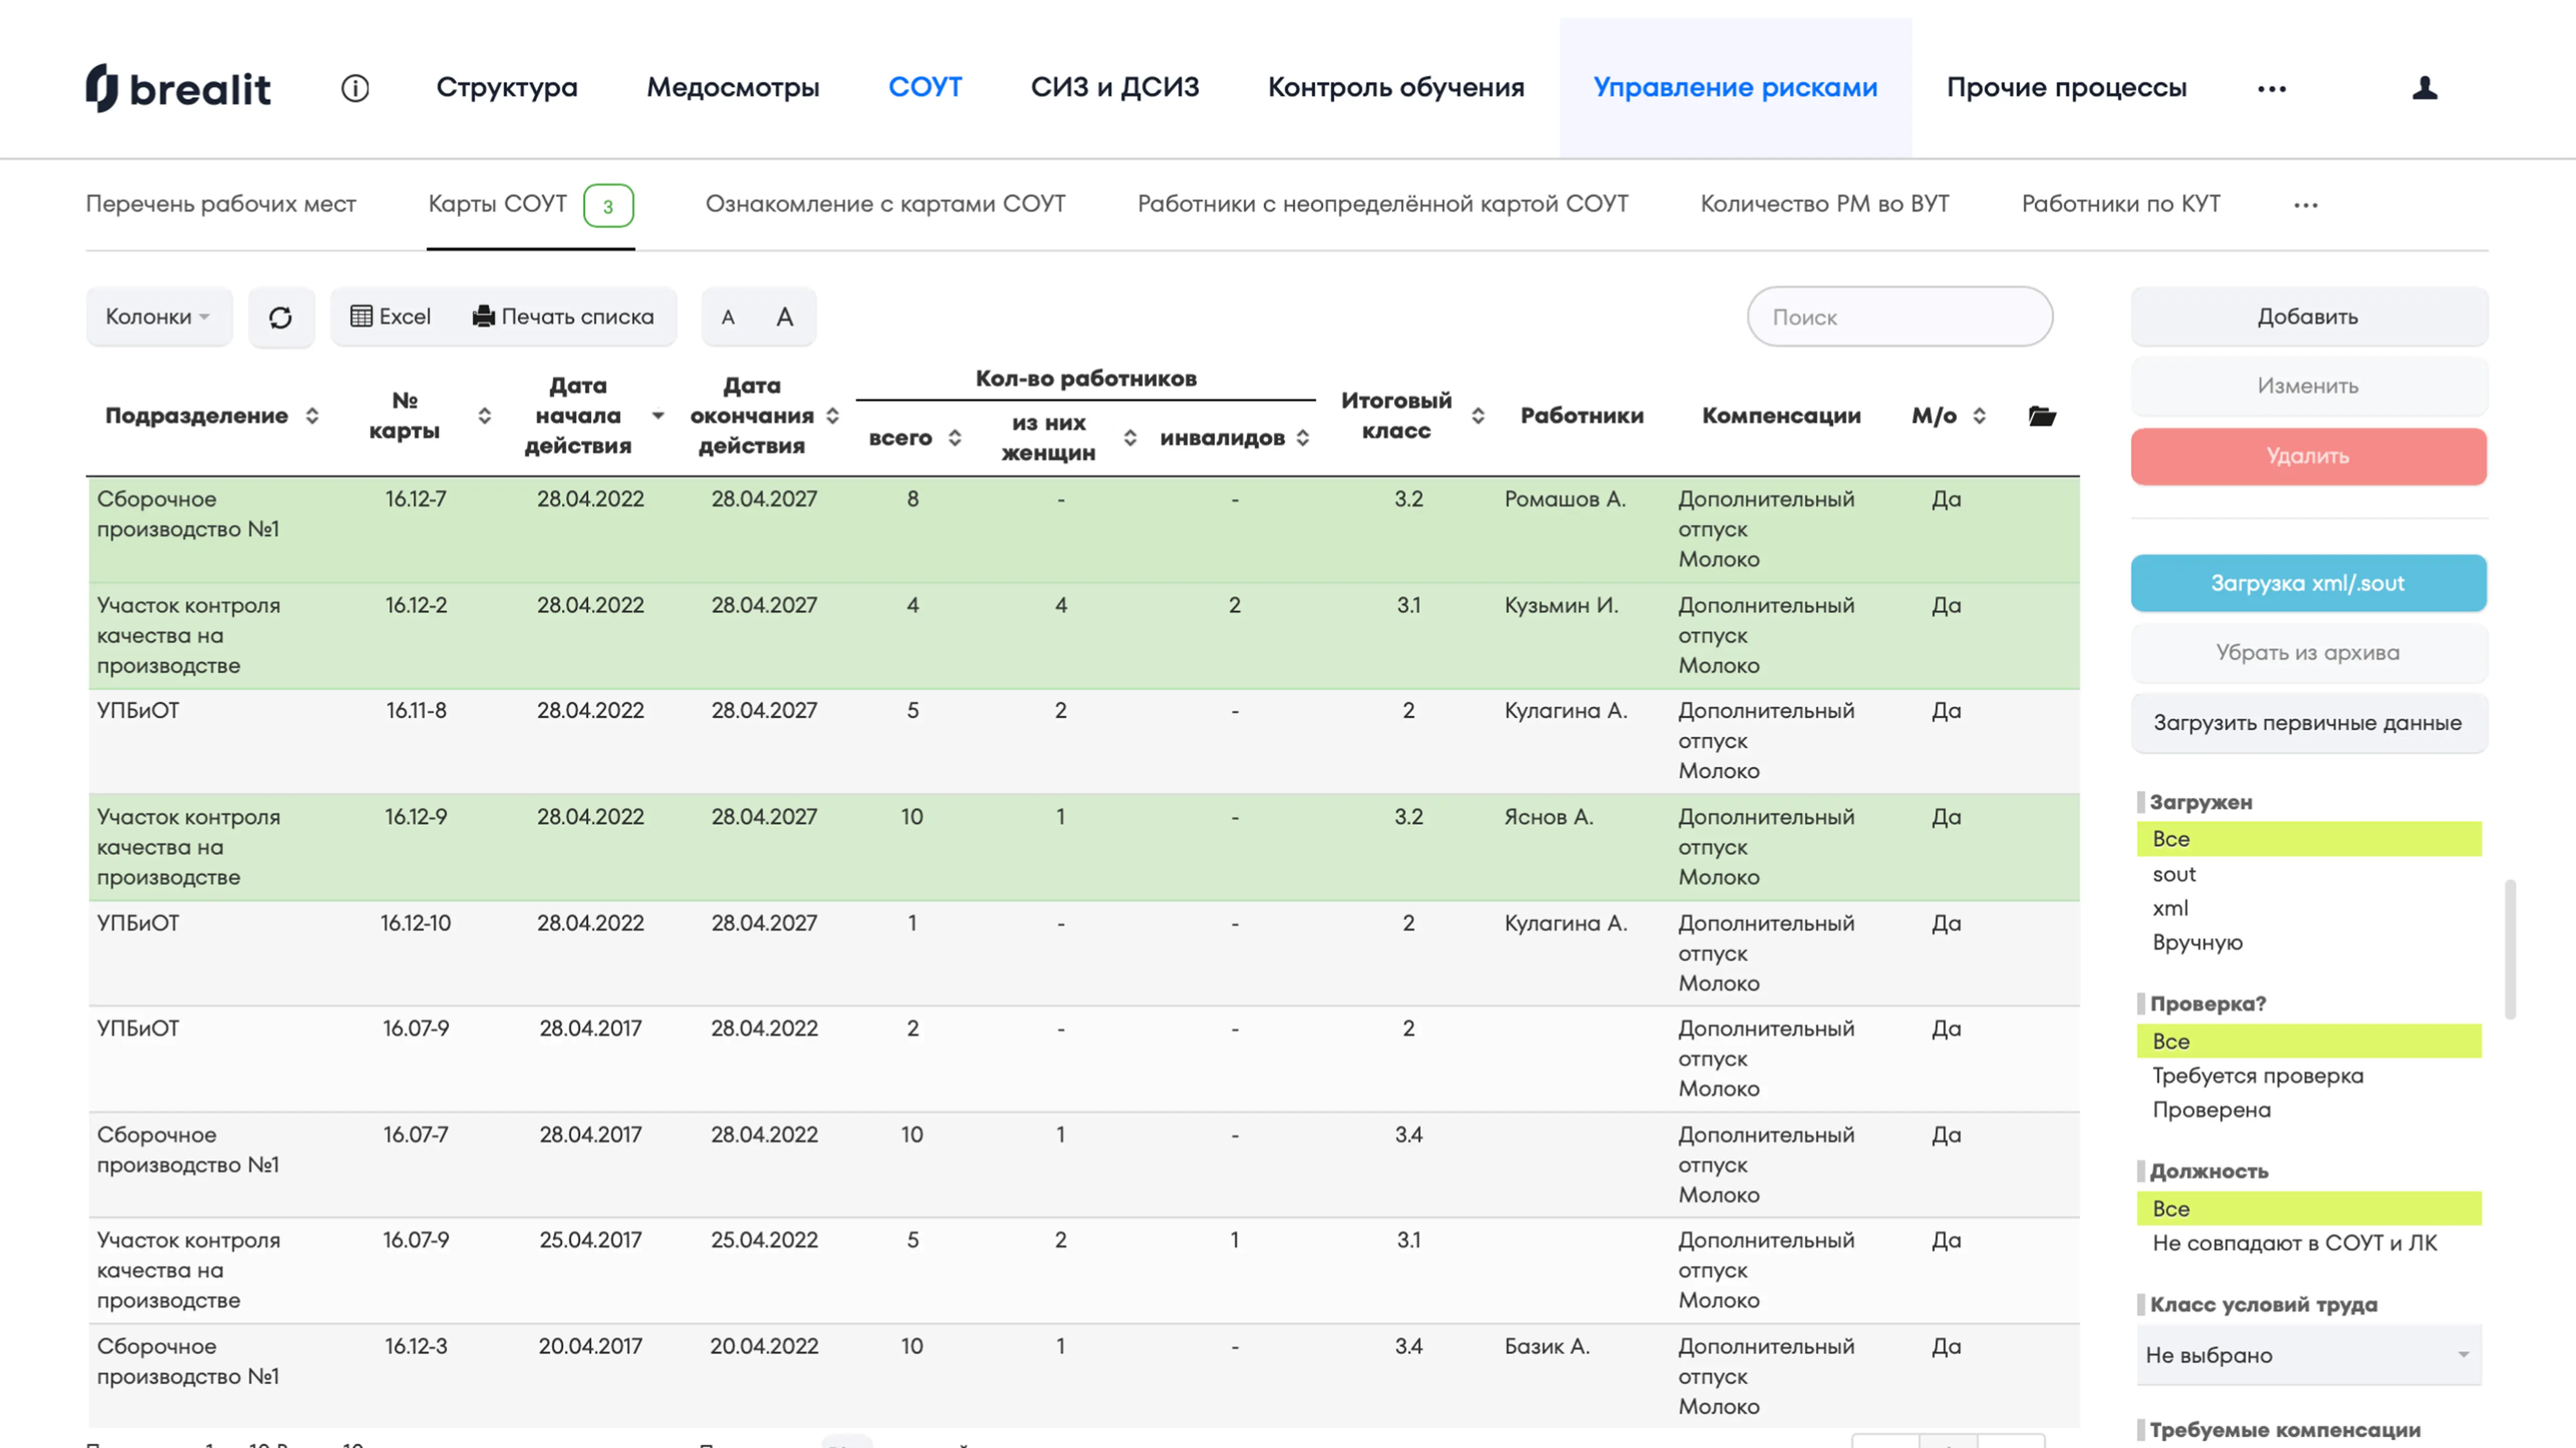Click the refresh table icon

pos(281,317)
